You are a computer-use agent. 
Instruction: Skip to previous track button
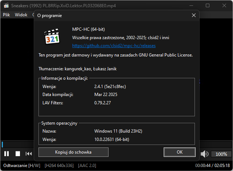tap(29, 154)
